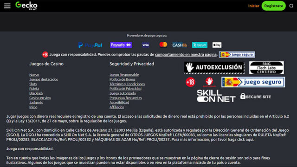Click the Apple Pay logo
Viewport: 297px width, 167px height.
(x=217, y=45)
